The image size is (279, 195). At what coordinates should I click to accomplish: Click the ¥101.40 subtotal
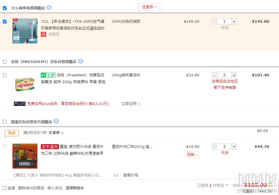click(x=261, y=75)
